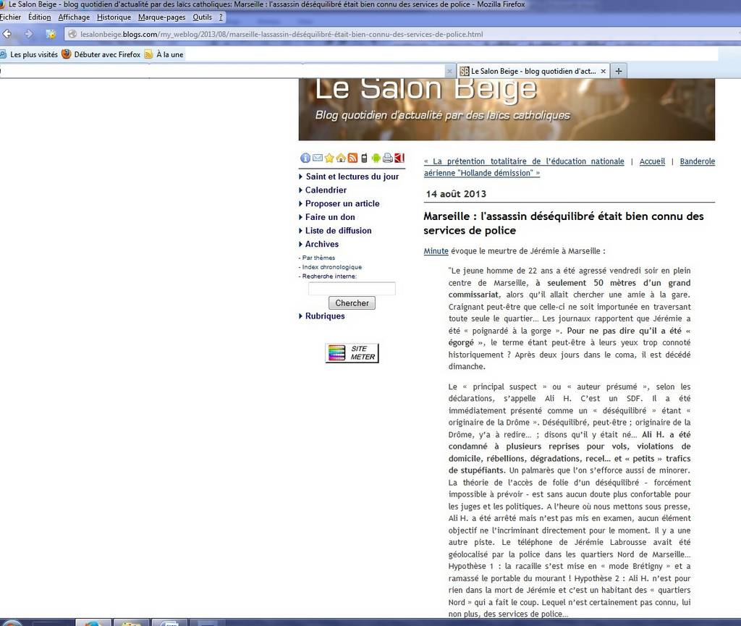
Task: Open previous post La prétention totalitaire link
Action: [x=524, y=161]
